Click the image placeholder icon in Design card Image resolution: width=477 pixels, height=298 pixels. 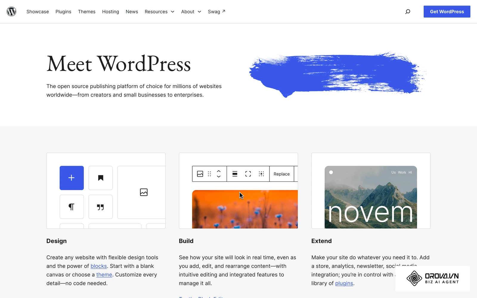pyautogui.click(x=144, y=192)
